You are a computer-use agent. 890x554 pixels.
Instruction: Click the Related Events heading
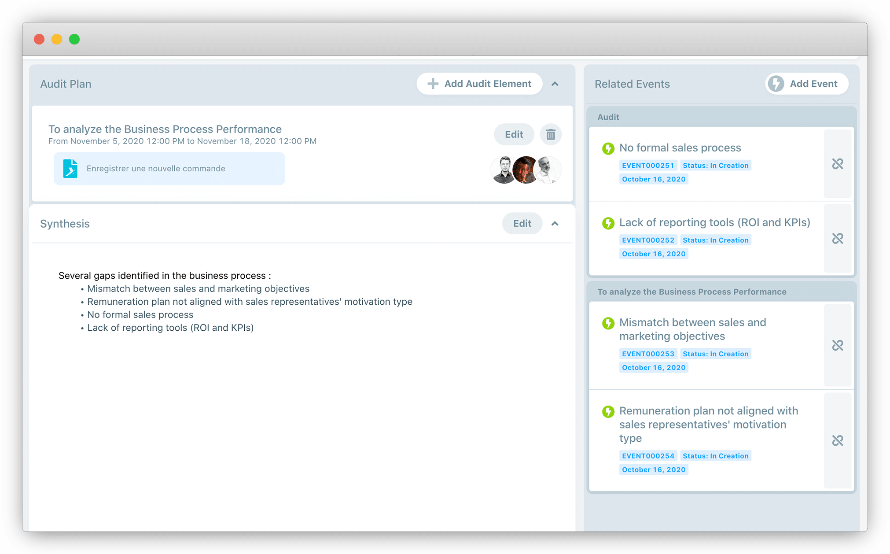tap(632, 84)
